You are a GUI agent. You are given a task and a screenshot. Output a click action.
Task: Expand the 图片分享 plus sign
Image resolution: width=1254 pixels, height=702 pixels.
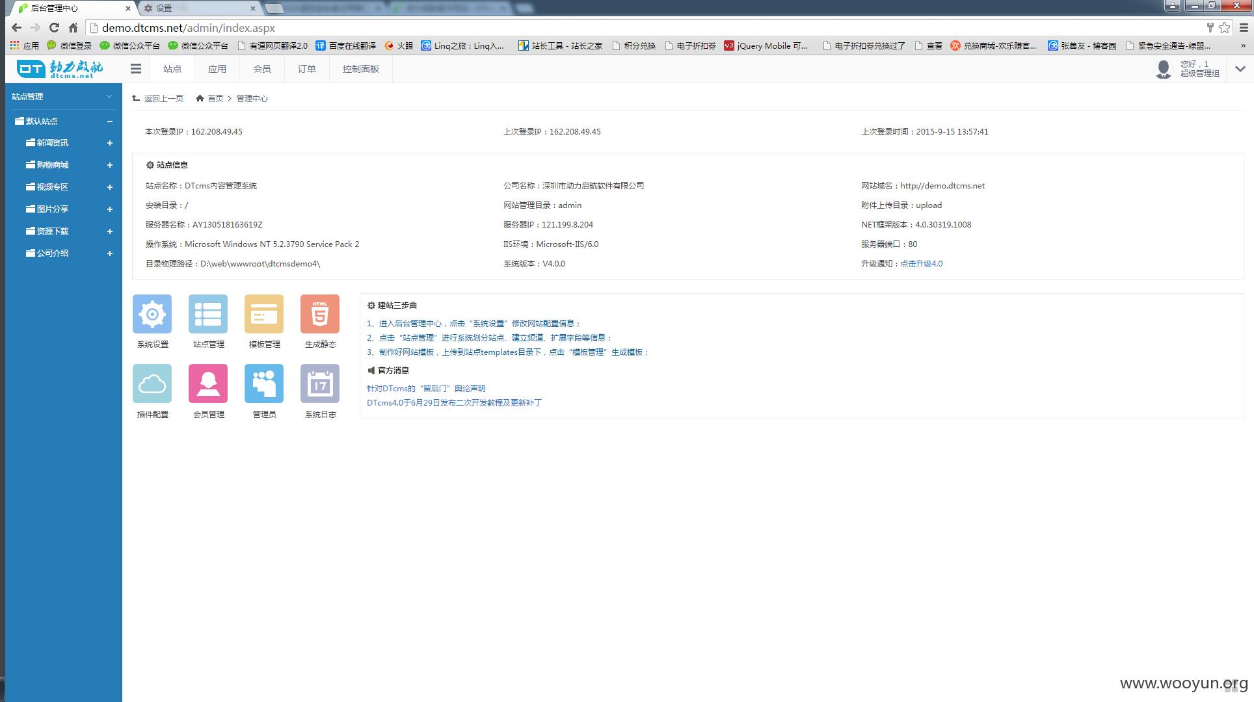point(110,209)
